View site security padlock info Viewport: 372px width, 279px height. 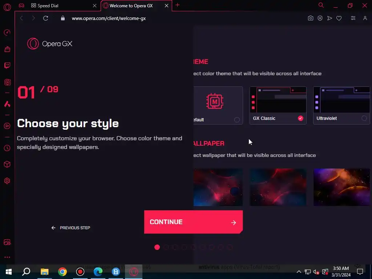click(x=62, y=18)
